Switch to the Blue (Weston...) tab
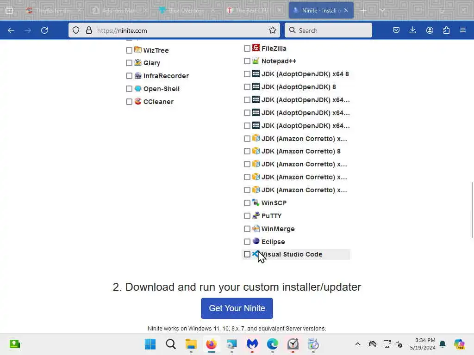The width and height of the screenshot is (474, 355). pos(187,11)
